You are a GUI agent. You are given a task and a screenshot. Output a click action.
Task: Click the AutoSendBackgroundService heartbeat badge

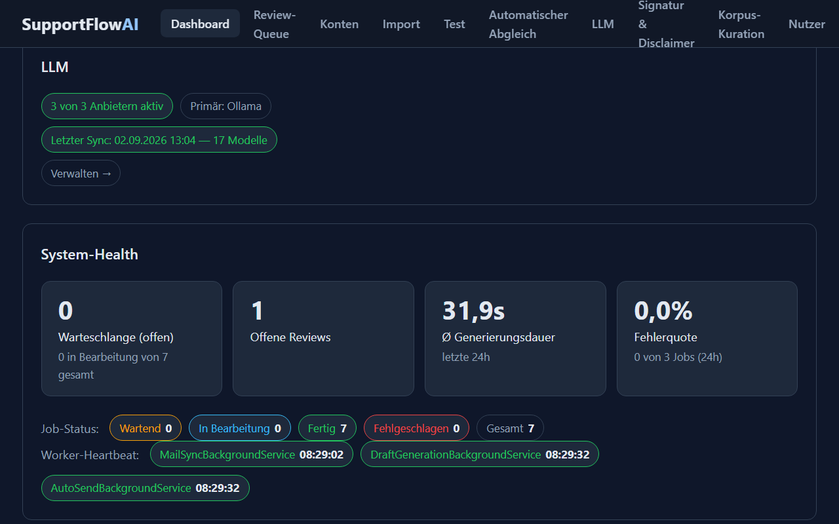(x=146, y=488)
